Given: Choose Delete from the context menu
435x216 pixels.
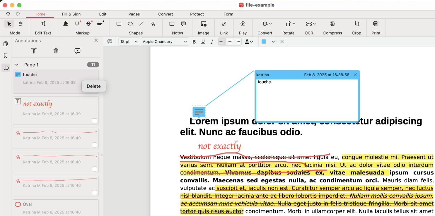Looking at the screenshot, I should (x=93, y=86).
